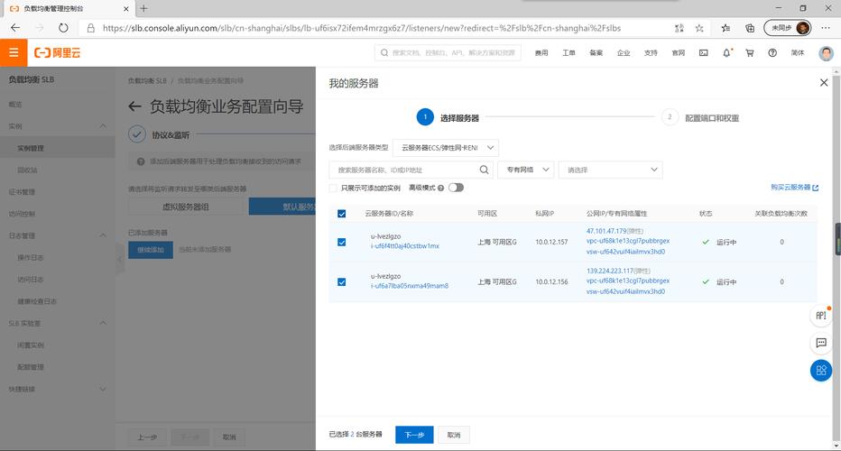Open the browser favorites list icon
Screen dimensions: 841x451
click(x=725, y=28)
